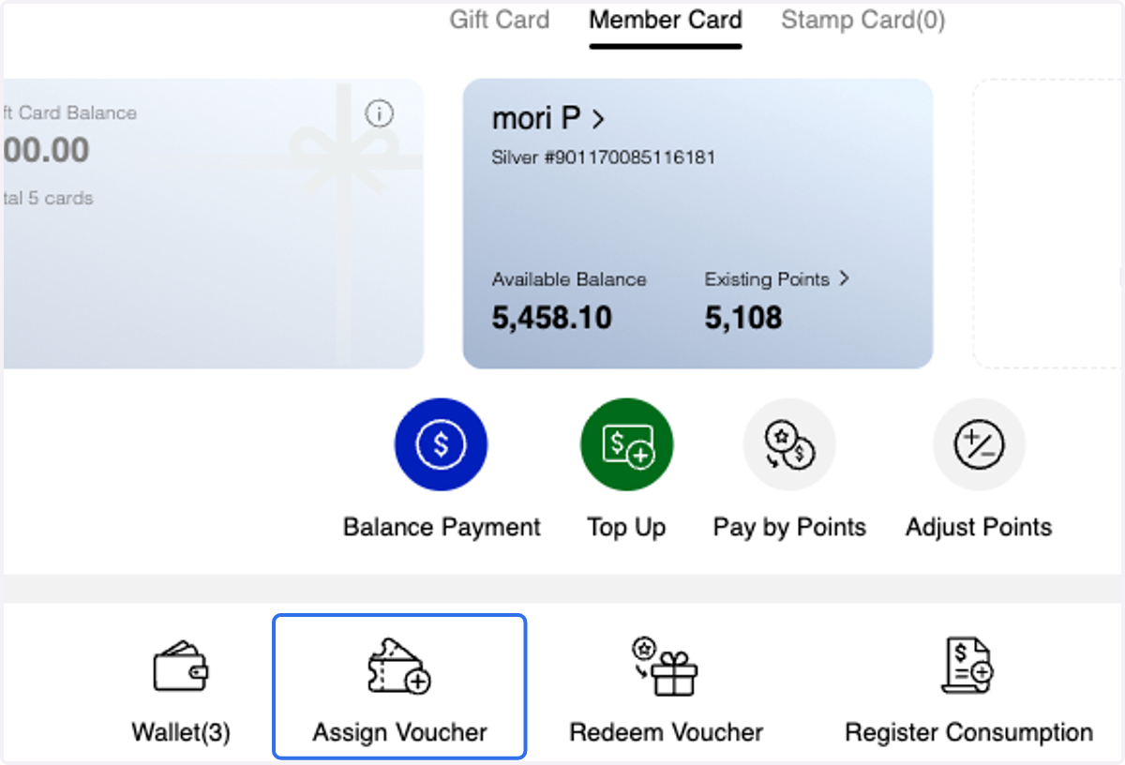This screenshot has height=765, width=1125.
Task: Click the Adjust Points plus-minus icon
Action: 979,445
